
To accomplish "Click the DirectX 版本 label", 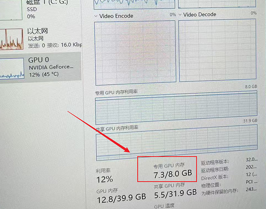I will [215, 178].
